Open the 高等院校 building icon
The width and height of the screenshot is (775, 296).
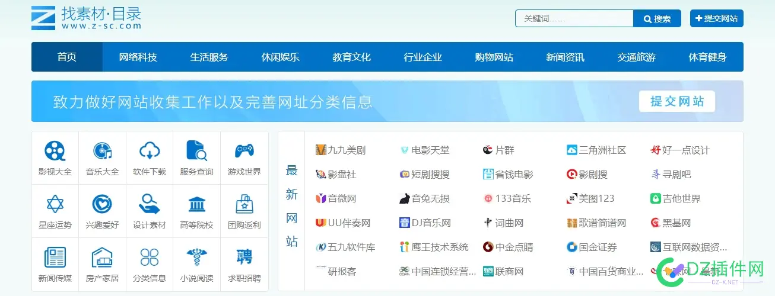click(196, 204)
